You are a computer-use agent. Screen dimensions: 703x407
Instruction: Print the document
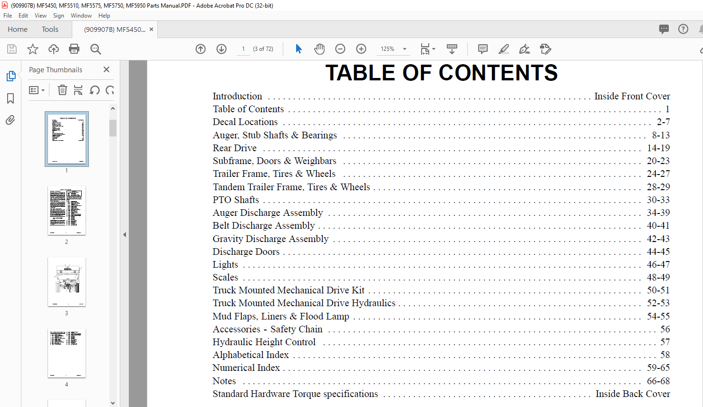[x=74, y=49]
